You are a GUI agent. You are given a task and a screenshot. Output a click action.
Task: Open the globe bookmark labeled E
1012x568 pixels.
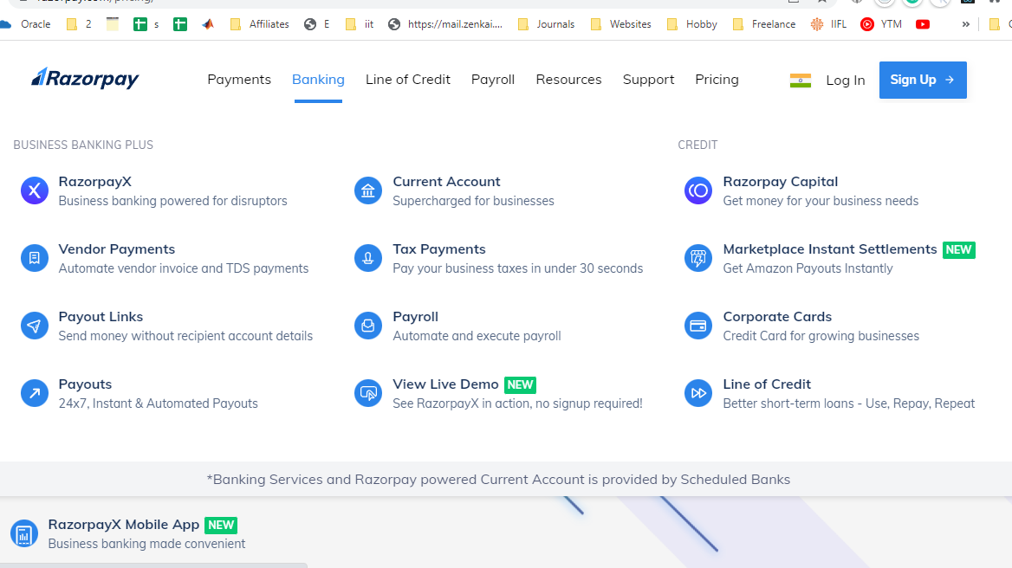pos(317,24)
